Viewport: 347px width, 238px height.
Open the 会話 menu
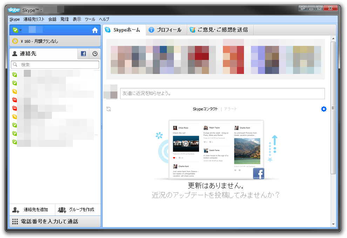point(53,19)
